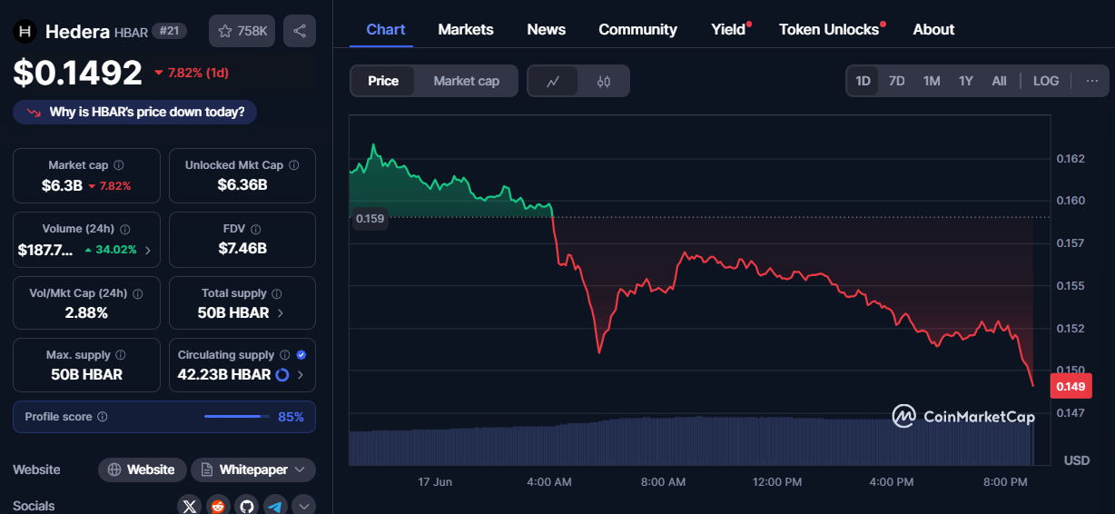1115x514 pixels.
Task: Open the Whitepaper dropdown
Action: pos(253,470)
